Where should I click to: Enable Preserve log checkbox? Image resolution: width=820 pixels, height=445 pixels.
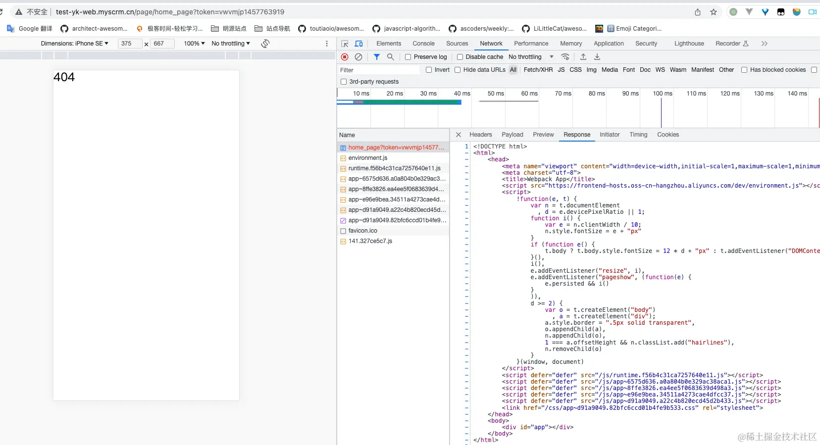coord(408,57)
